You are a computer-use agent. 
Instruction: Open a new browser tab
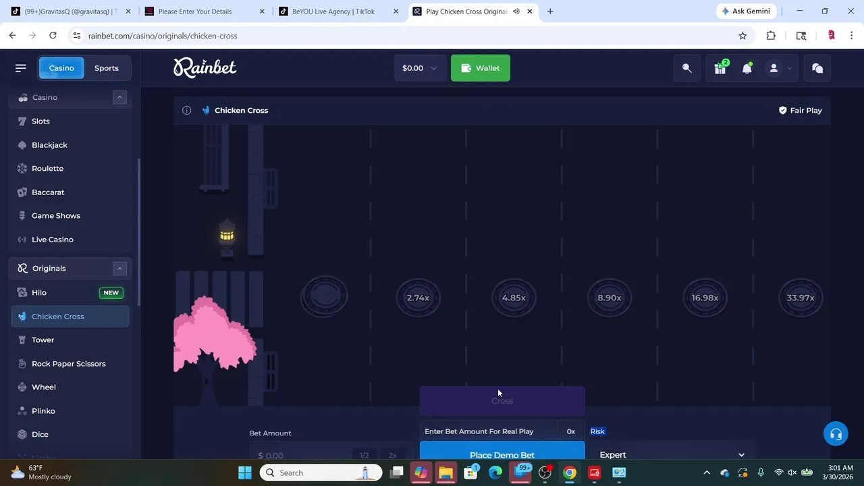tap(550, 11)
